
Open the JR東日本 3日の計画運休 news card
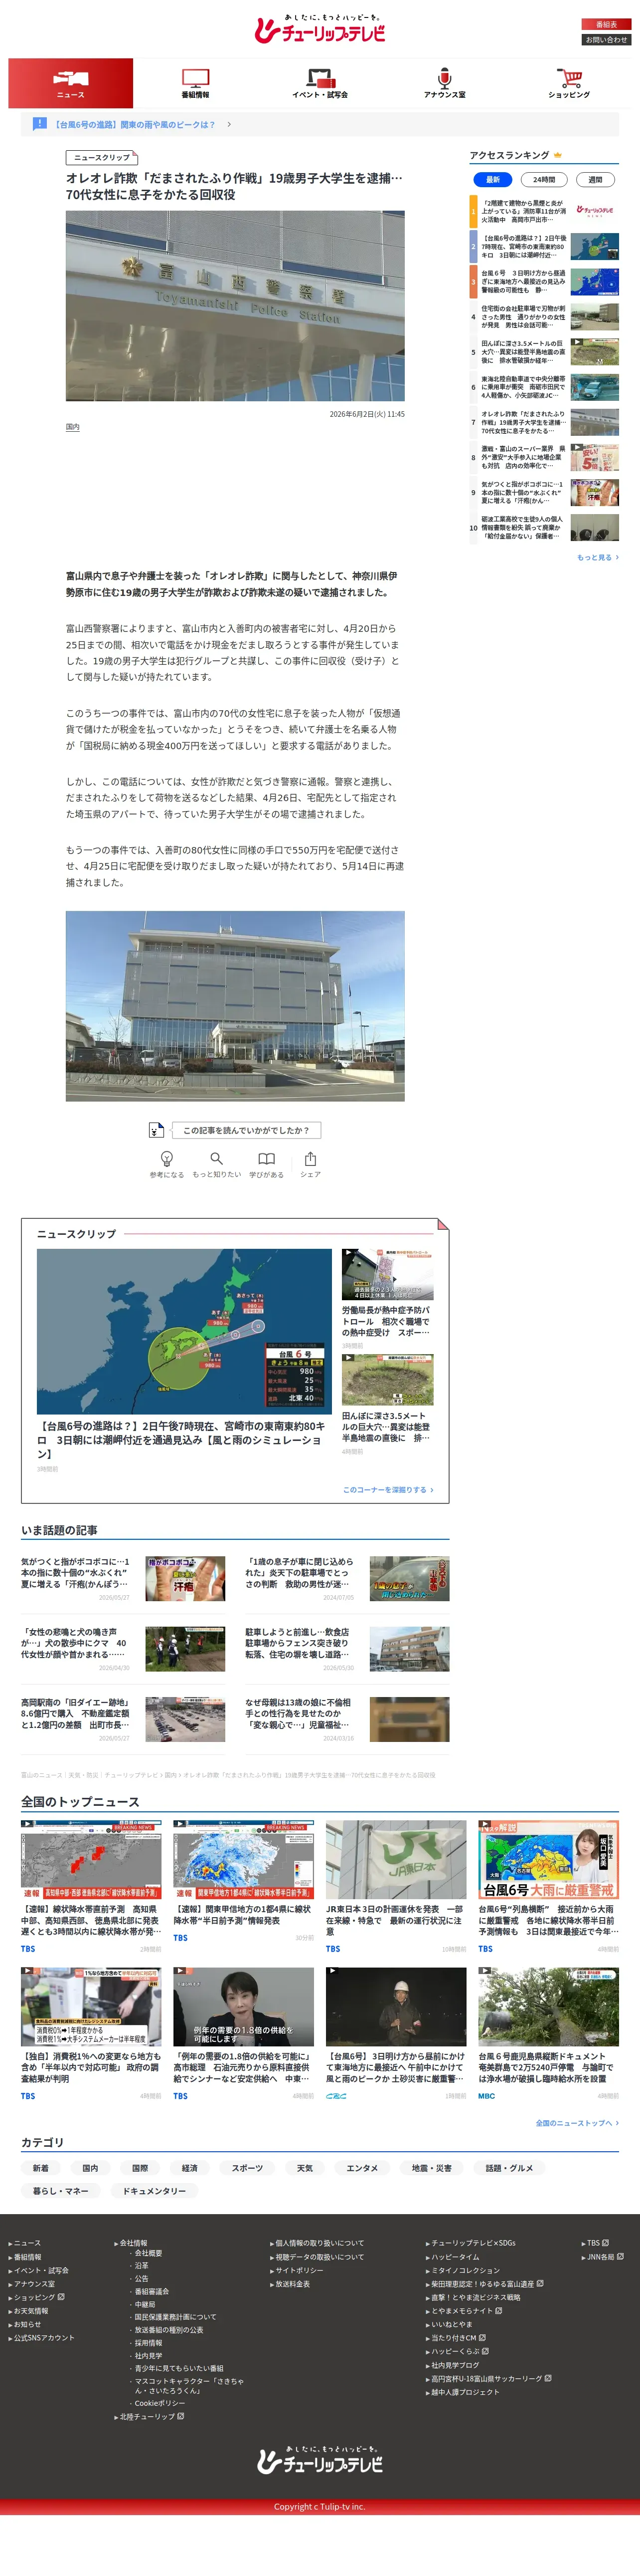(x=395, y=1886)
